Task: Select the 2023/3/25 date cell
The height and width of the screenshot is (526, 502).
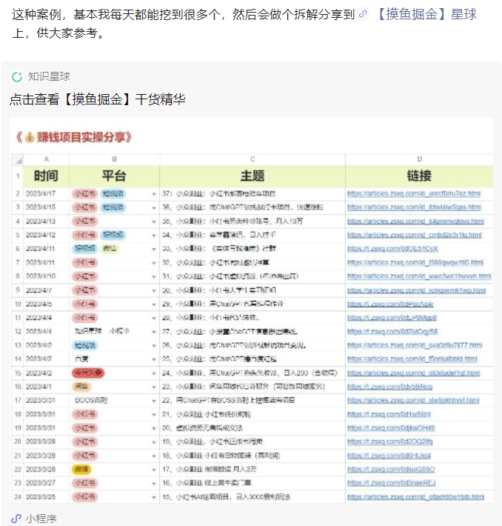Action: click(x=47, y=497)
